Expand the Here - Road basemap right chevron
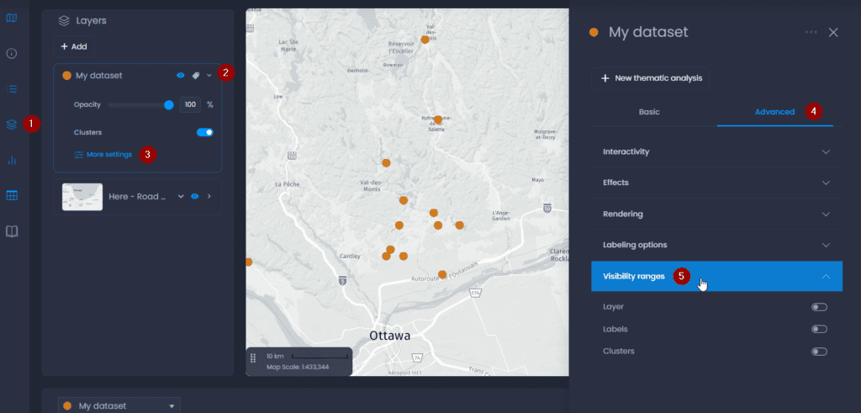This screenshot has height=413, width=861. (x=209, y=197)
